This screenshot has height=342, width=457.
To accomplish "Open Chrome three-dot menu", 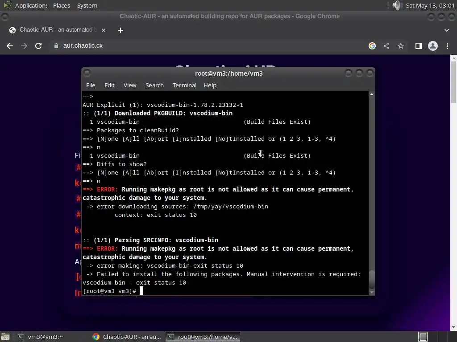I will 447,46.
